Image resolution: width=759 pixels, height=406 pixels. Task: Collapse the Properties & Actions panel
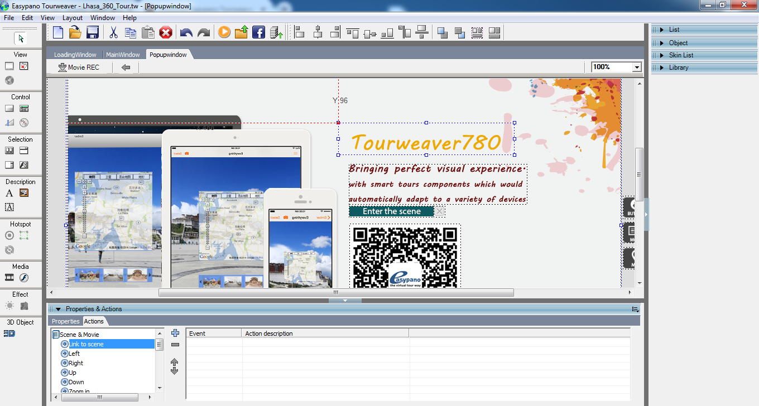tap(57, 309)
